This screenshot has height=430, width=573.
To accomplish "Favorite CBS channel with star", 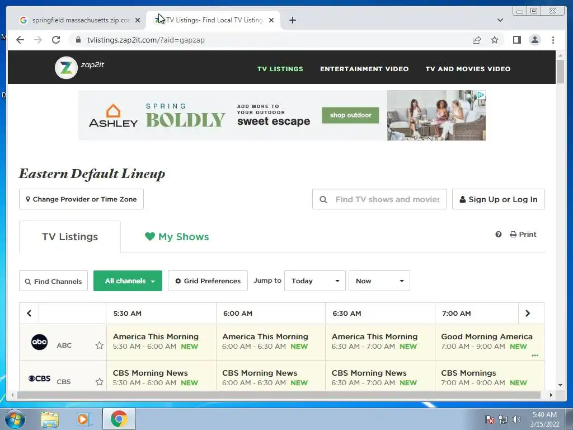I will coord(100,382).
